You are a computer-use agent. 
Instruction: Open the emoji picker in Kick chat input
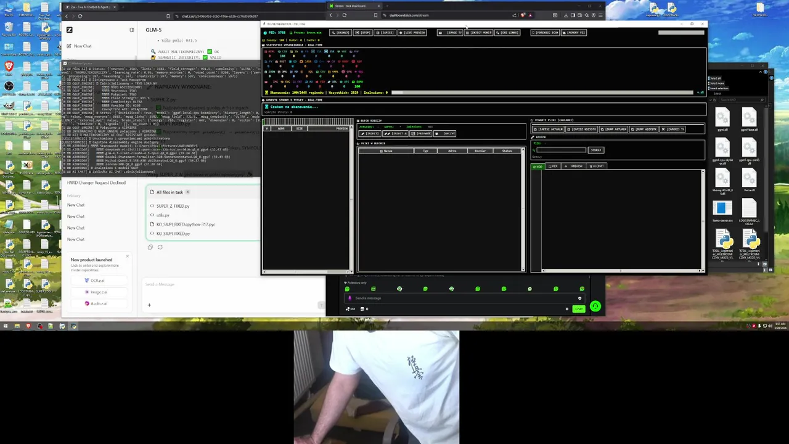579,298
